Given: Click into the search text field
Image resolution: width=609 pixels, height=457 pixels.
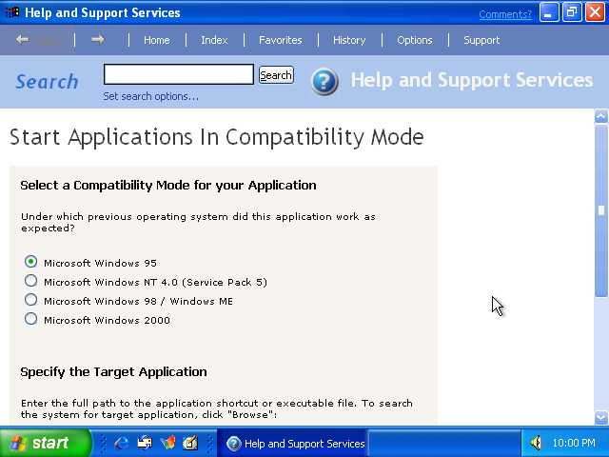Looking at the screenshot, I should [179, 74].
